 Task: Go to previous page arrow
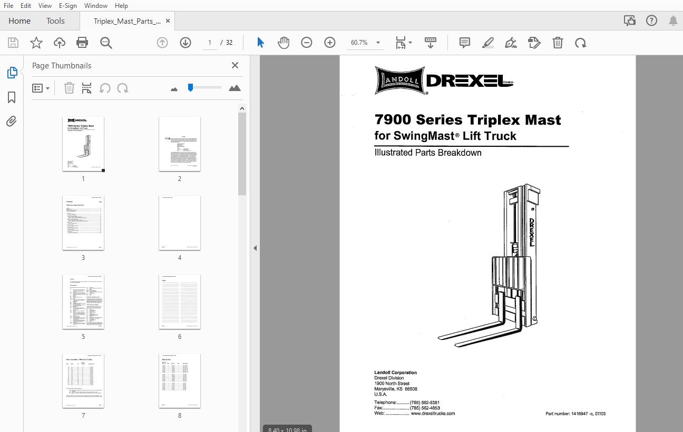[162, 43]
